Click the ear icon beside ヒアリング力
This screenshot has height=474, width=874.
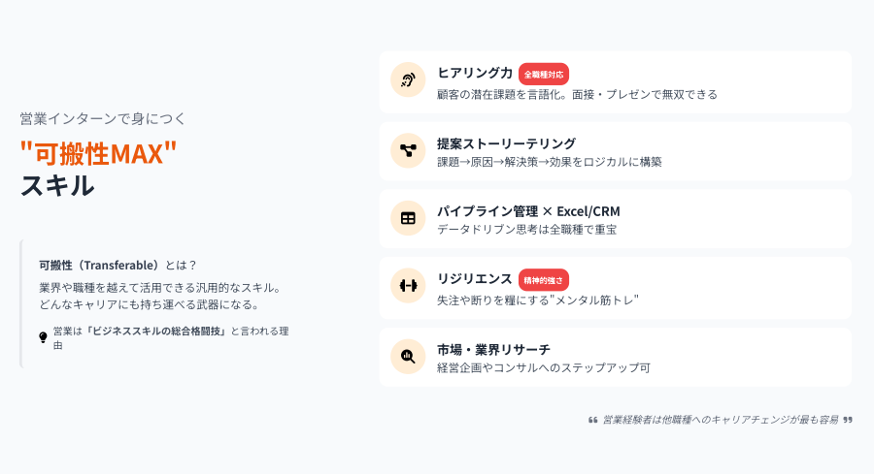point(408,80)
